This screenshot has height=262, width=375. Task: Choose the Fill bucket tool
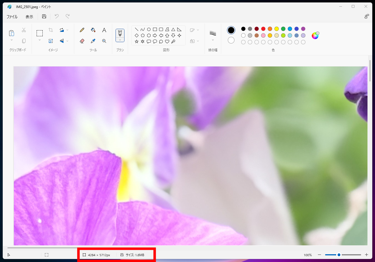click(x=93, y=30)
